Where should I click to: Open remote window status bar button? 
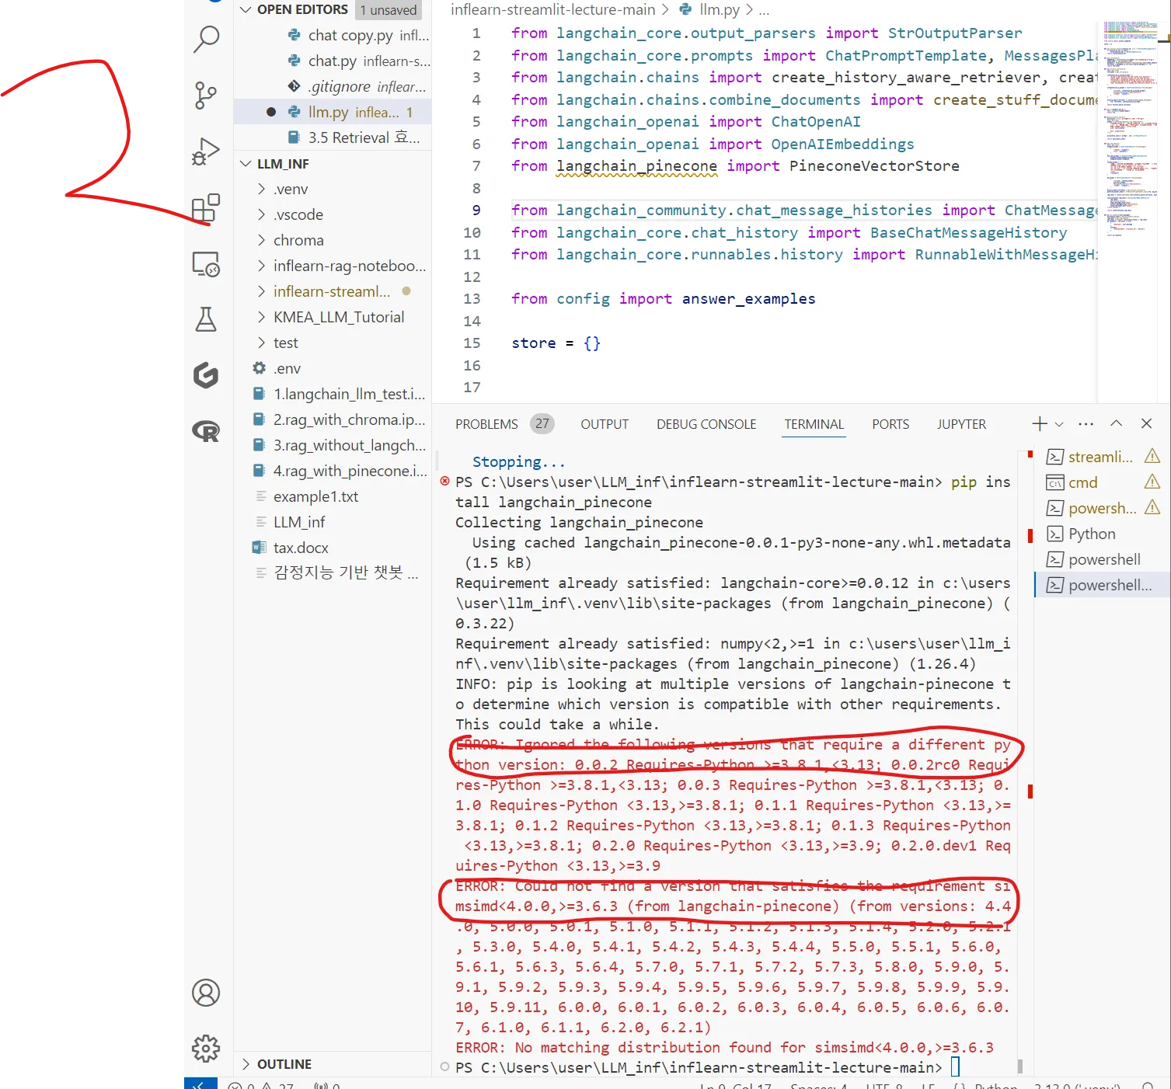pos(200,1084)
